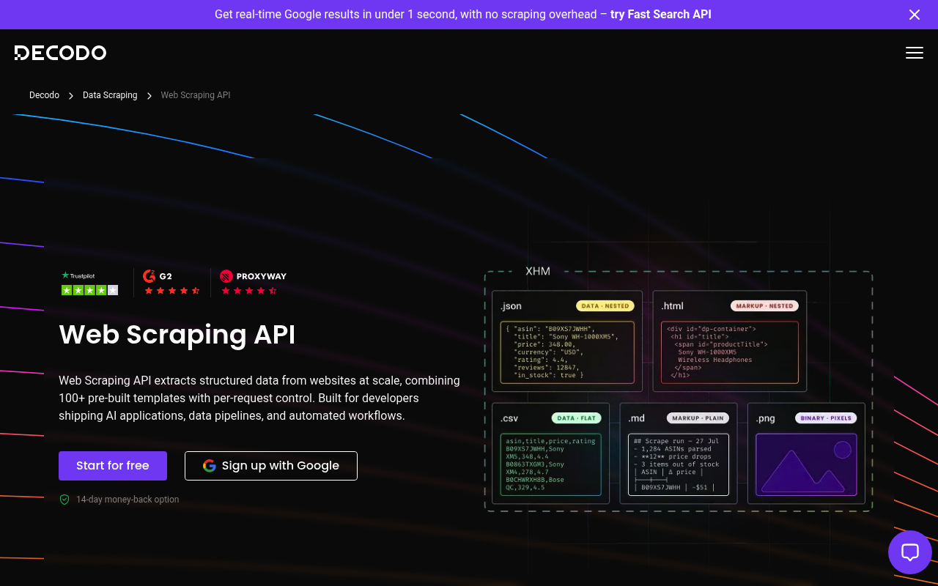
Task: Close the purple promo banner
Action: pos(915,15)
